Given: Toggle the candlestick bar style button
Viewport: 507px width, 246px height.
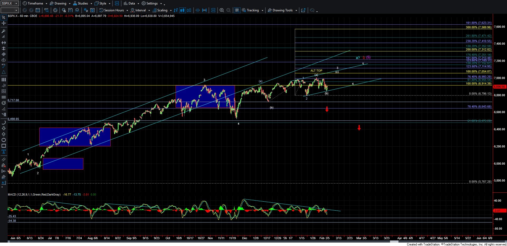Looking at the screenshot, I should pos(182,10).
